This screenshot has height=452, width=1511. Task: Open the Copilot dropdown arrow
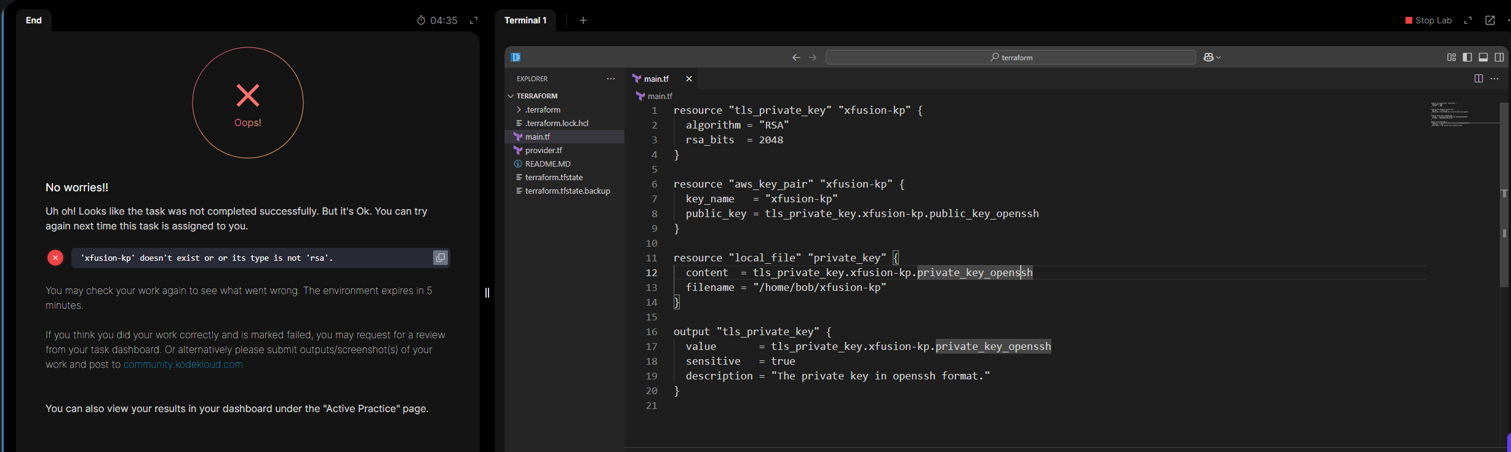(1219, 57)
